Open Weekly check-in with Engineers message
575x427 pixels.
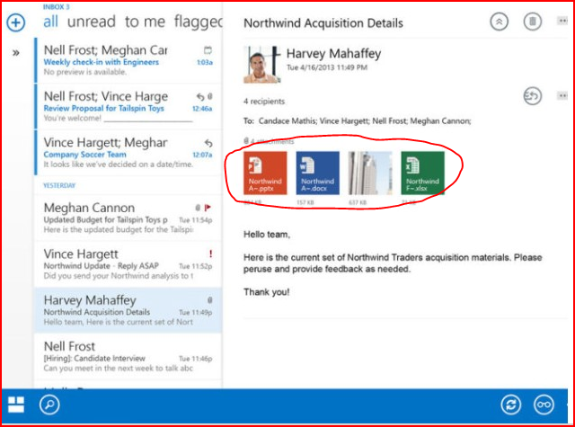click(128, 60)
